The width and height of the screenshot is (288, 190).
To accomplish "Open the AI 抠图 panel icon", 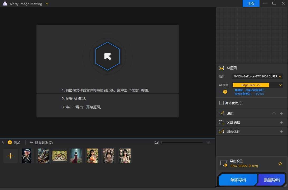I will [x=222, y=68].
